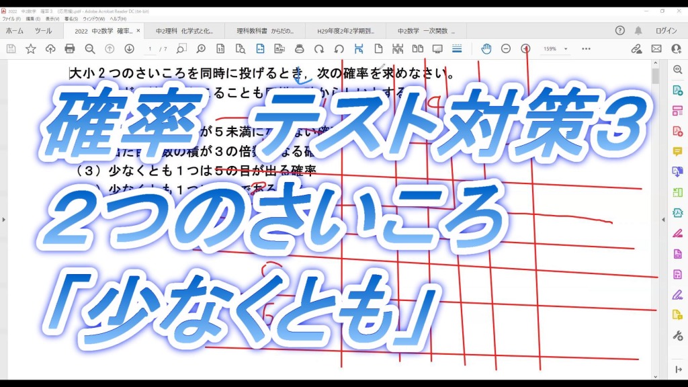
Task: Click the zoom out minus button
Action: pyautogui.click(x=506, y=49)
